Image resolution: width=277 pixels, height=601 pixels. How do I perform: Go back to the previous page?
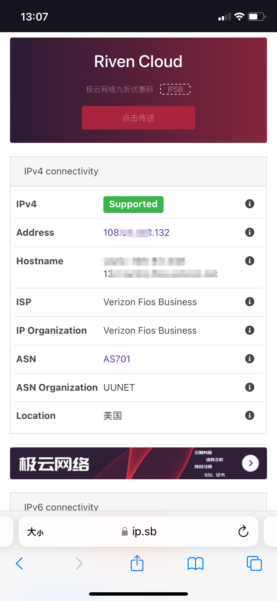20,563
